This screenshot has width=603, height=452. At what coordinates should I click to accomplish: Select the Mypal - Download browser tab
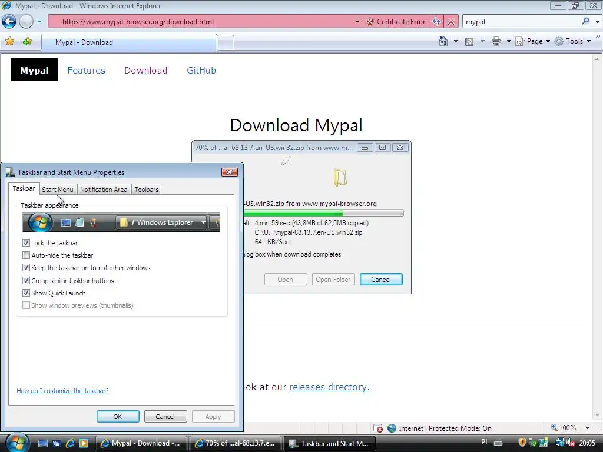pos(129,42)
